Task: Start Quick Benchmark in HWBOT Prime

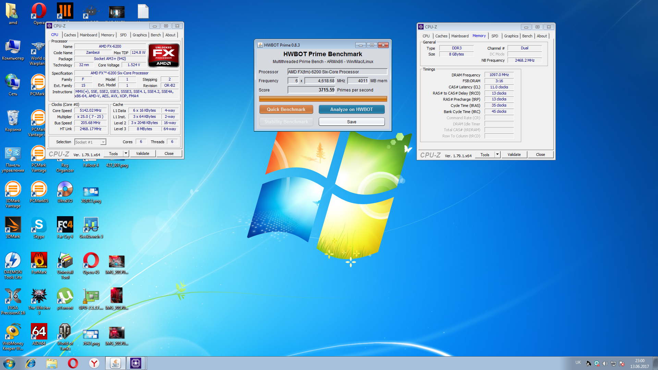Action: pyautogui.click(x=286, y=109)
